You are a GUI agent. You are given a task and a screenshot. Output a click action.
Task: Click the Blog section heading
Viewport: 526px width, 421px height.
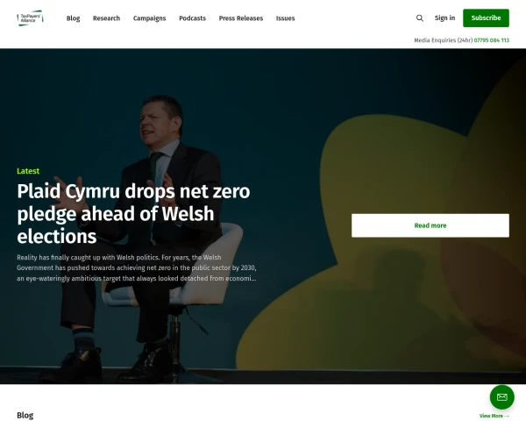pos(25,415)
